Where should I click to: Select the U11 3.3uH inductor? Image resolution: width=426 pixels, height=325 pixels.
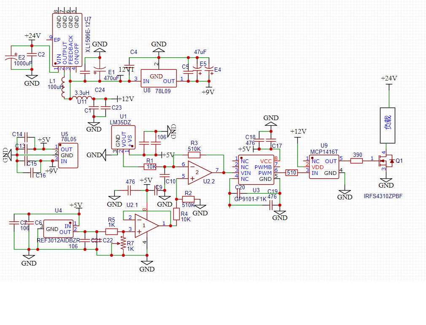[82, 99]
